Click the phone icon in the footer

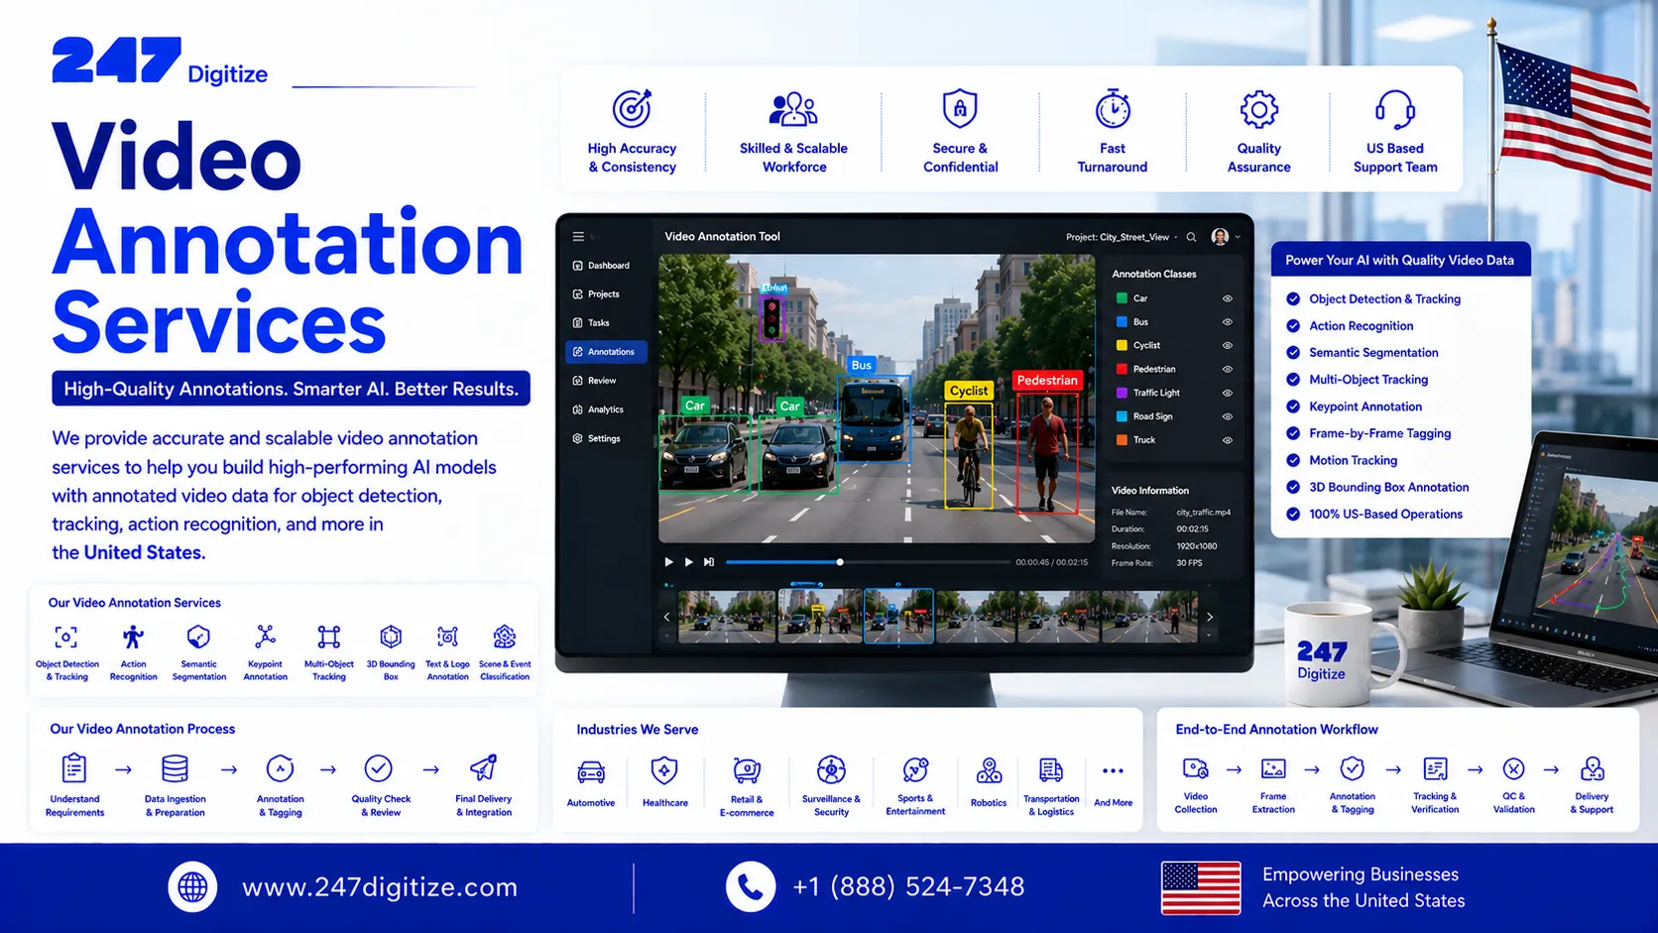coord(751,886)
